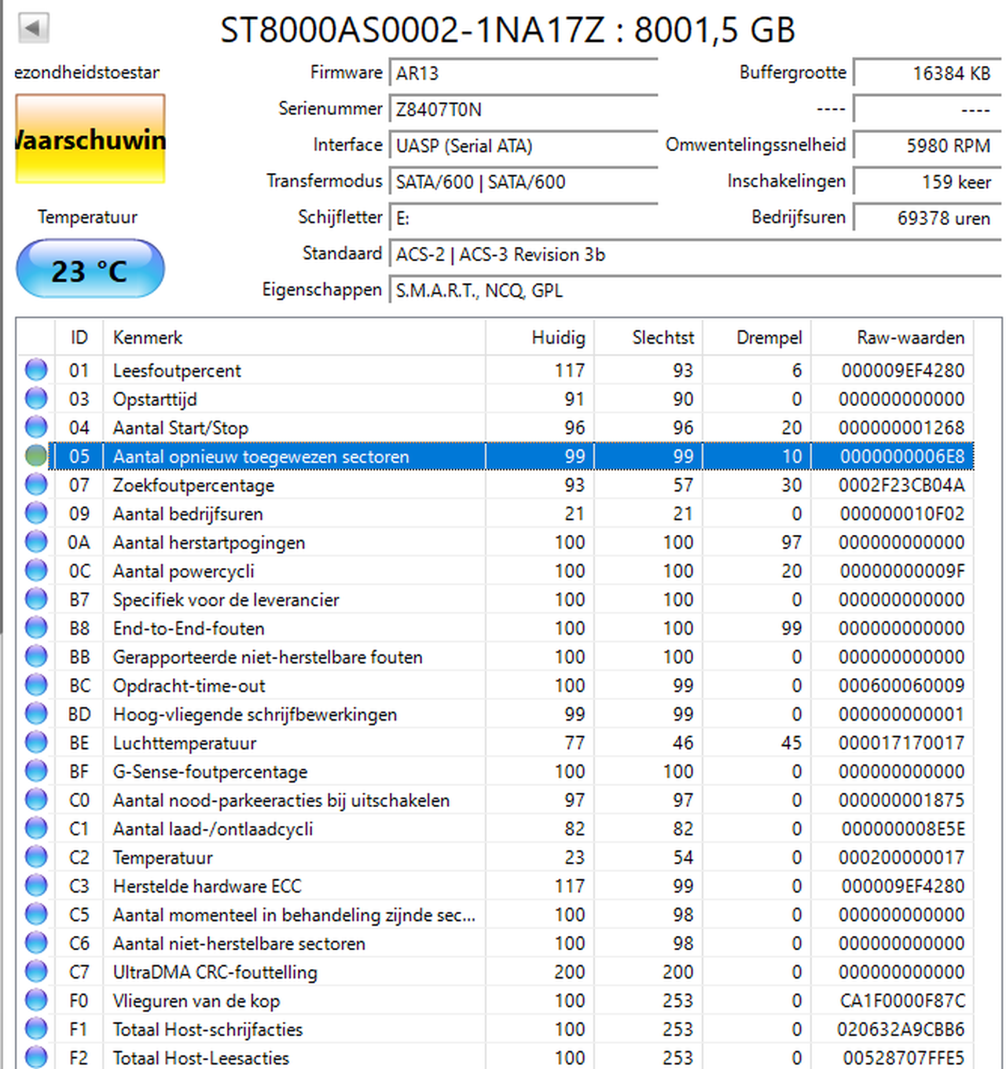
Task: Click the status orb next to UltraDMA CRC-foutteling
Action: pos(36,971)
